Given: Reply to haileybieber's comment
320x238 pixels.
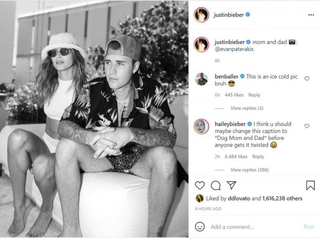Looking at the screenshot, I should point(258,157).
